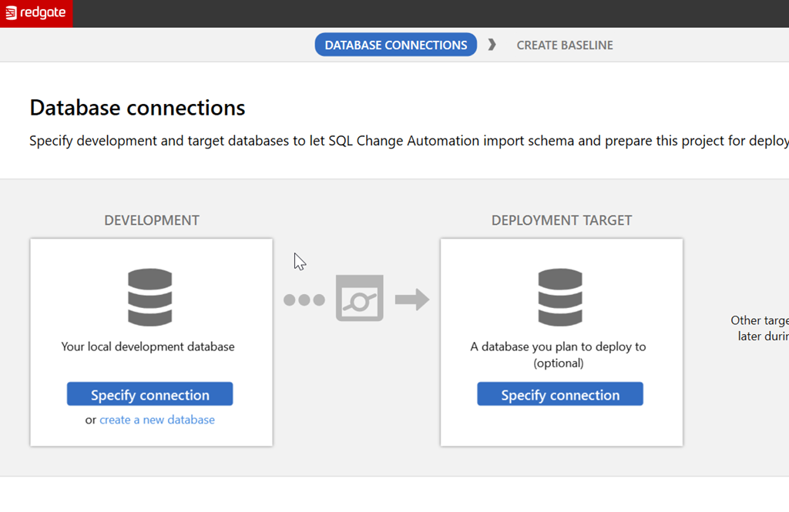Click 'Your local development database' text
Viewport: 789px width, 512px height.
(148, 346)
